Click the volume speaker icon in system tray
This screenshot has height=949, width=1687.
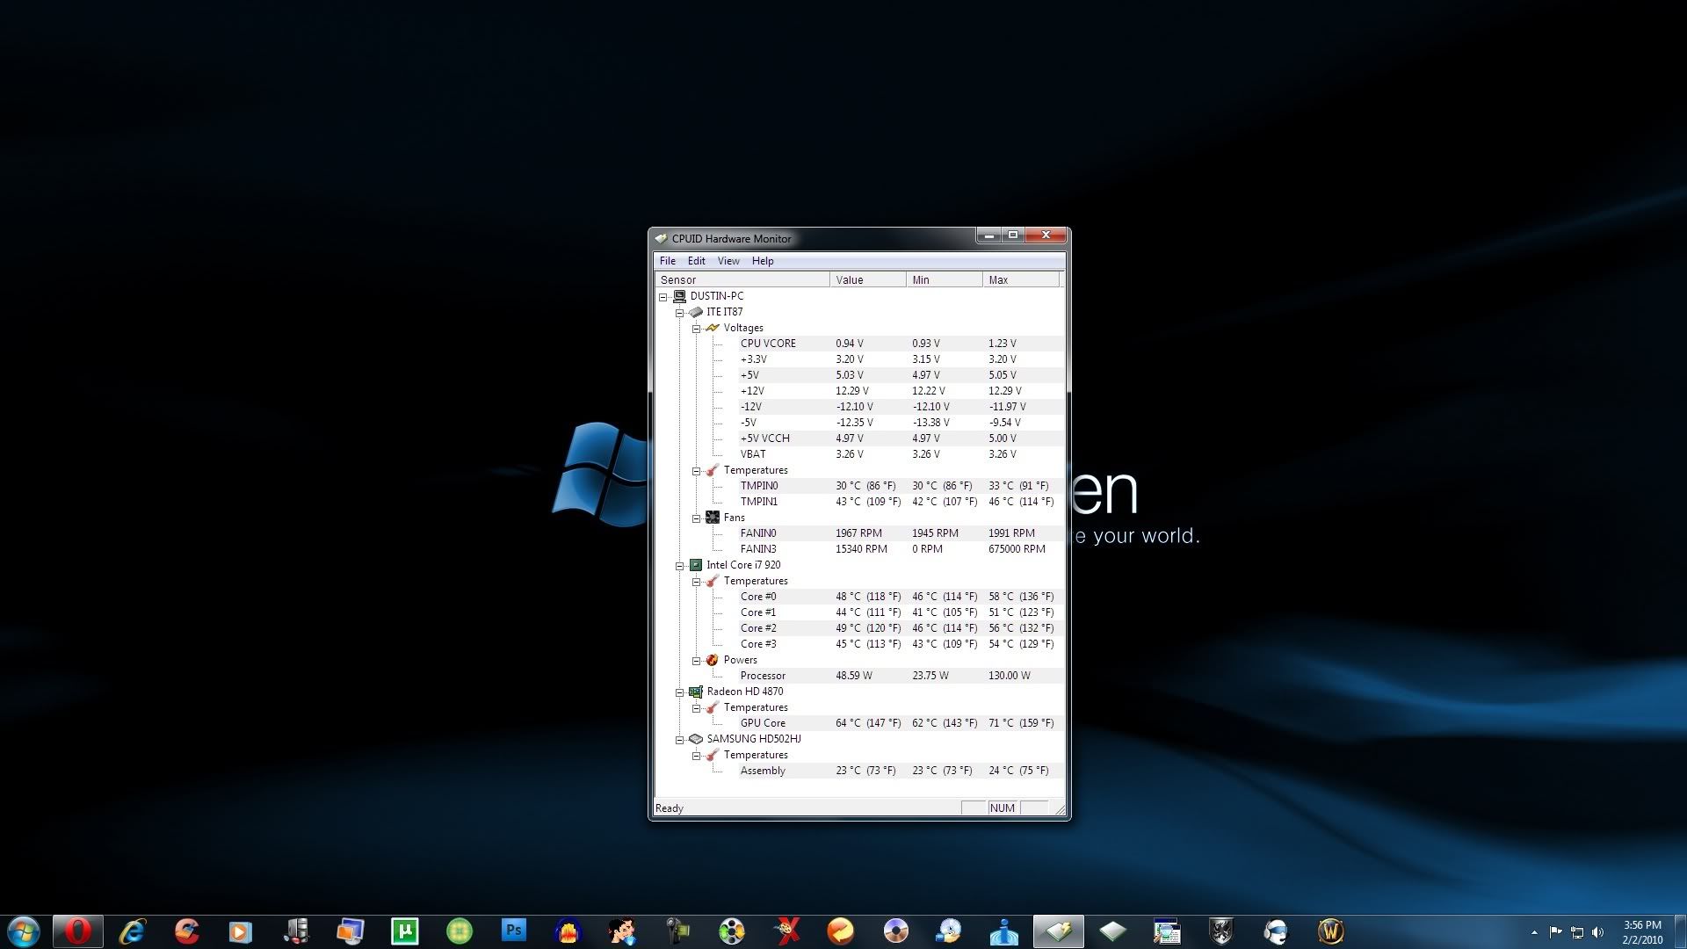point(1598,932)
